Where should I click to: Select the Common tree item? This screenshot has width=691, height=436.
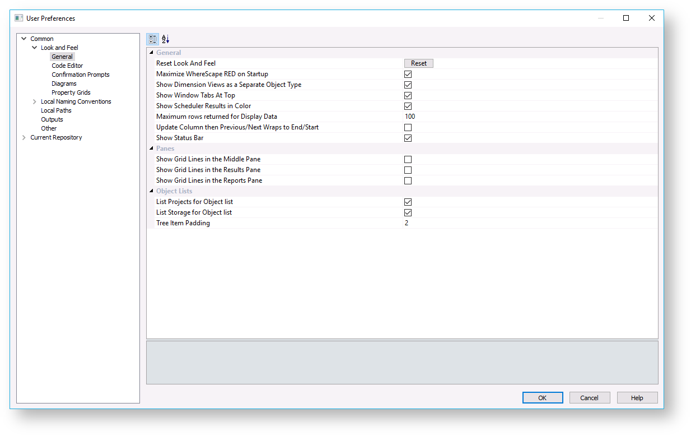point(42,39)
